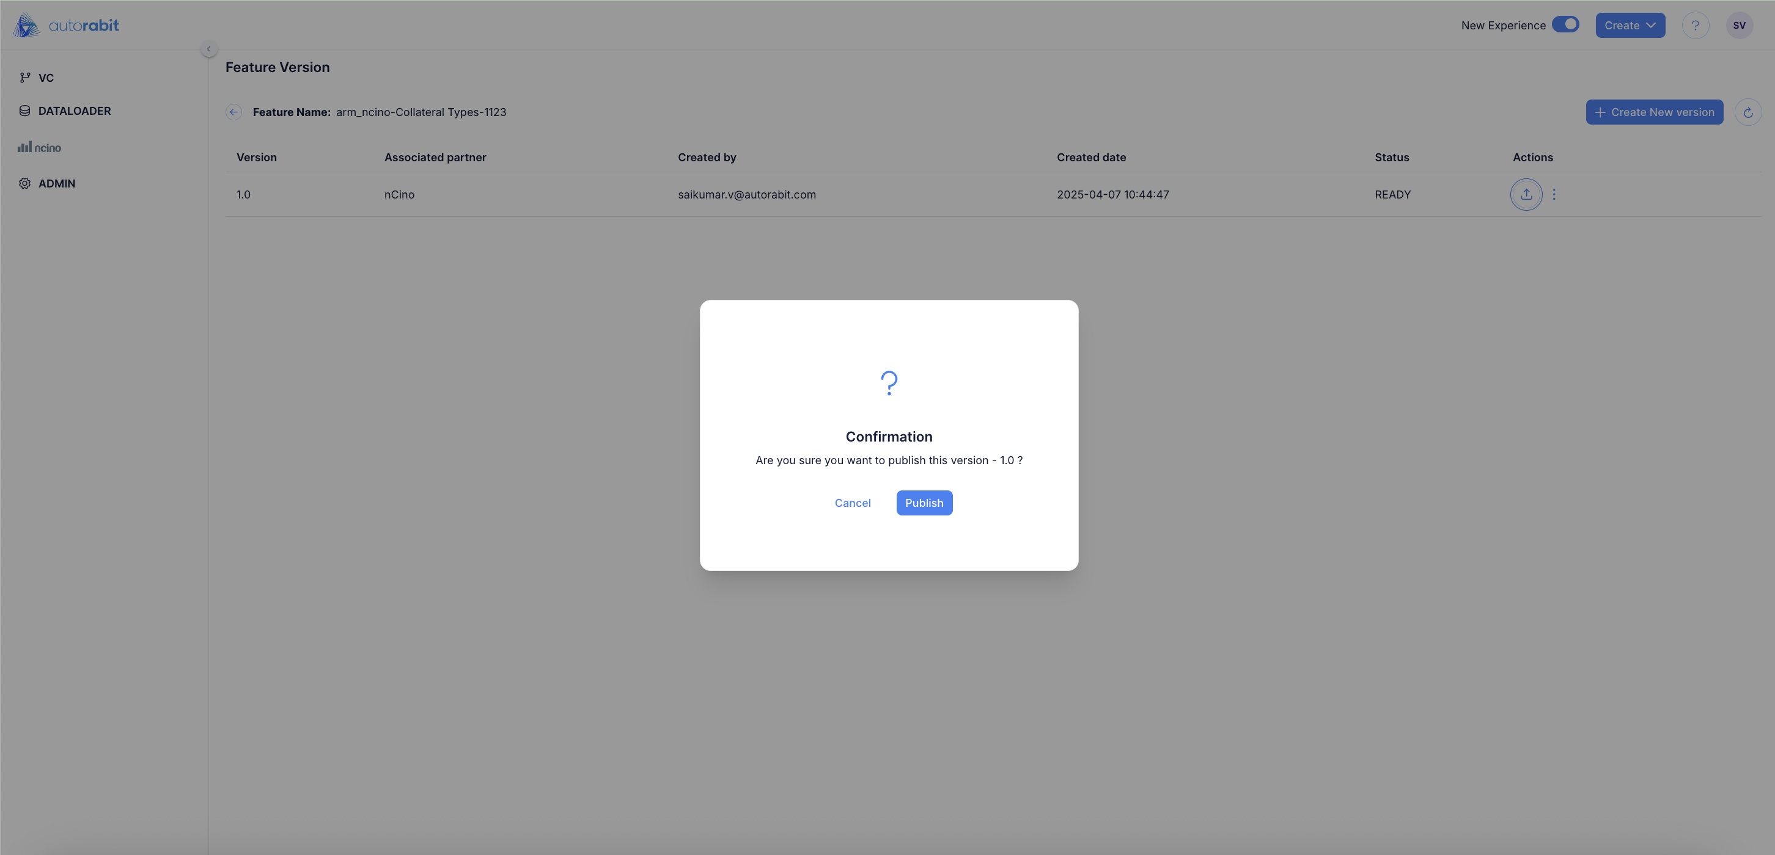Image resolution: width=1775 pixels, height=855 pixels.
Task: Click the DATALOADER database icon
Action: [x=25, y=111]
